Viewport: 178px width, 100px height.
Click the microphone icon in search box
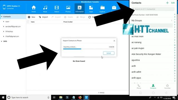(x=48, y=97)
